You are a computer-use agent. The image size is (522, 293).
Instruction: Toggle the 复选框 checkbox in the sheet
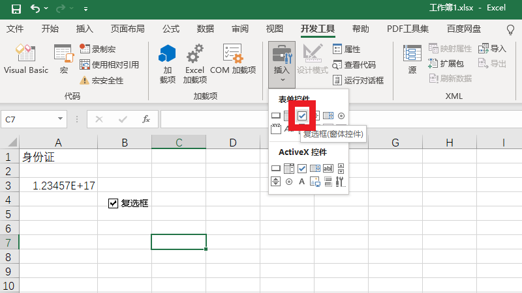[113, 203]
